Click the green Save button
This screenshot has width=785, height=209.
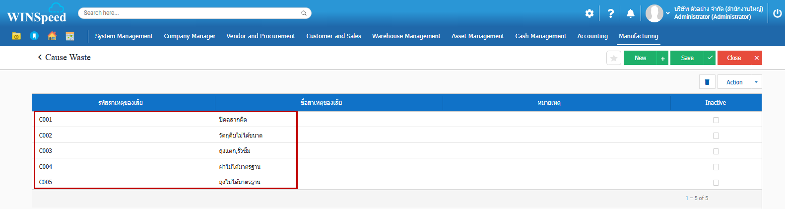click(687, 58)
